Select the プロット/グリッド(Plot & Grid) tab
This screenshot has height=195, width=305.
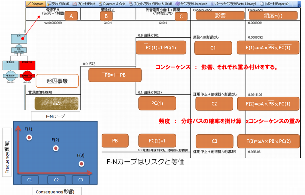[151, 4]
